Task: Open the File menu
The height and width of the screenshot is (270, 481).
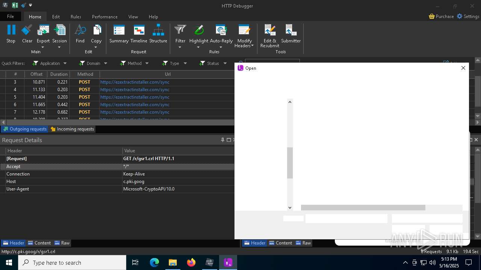Action: point(11,16)
